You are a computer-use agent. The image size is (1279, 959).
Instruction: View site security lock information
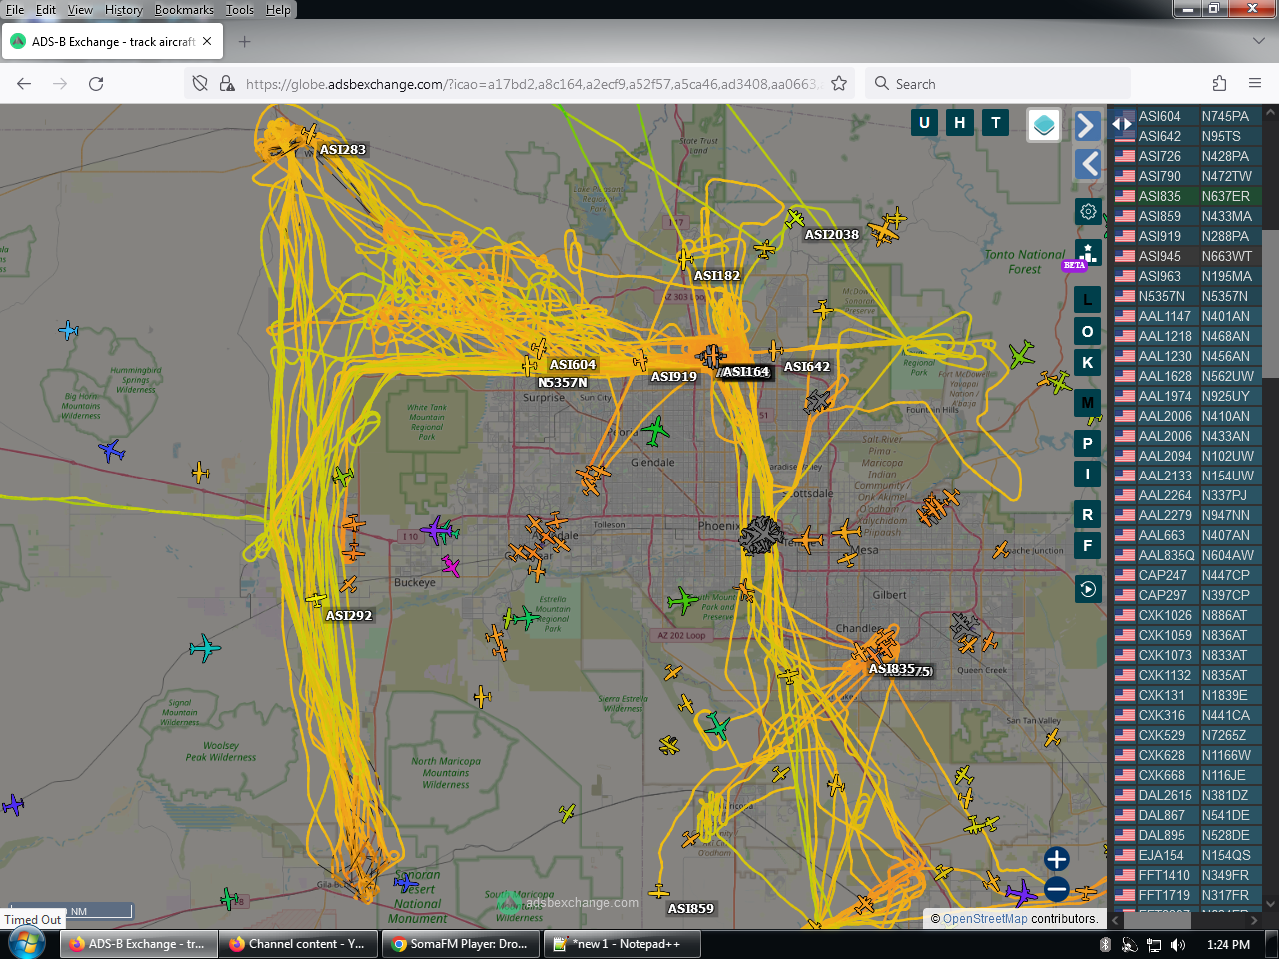[x=227, y=84]
